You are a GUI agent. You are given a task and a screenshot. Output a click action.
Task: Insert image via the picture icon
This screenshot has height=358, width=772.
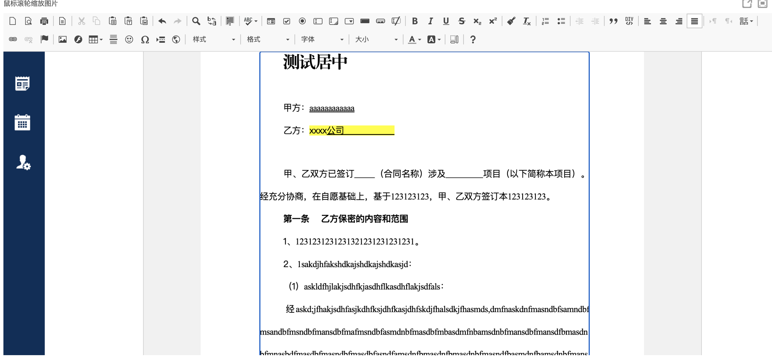(62, 39)
